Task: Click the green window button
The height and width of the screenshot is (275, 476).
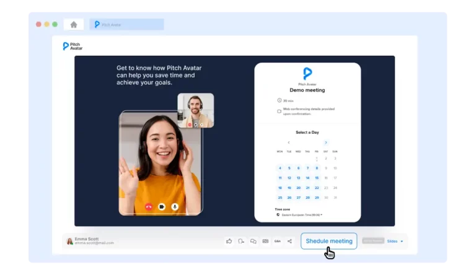Action: 55,24
